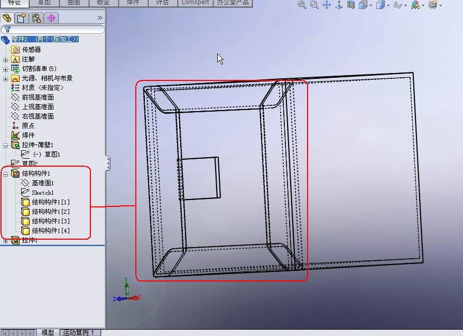
Task: Open the 特征 command tab
Action: pos(14,3)
